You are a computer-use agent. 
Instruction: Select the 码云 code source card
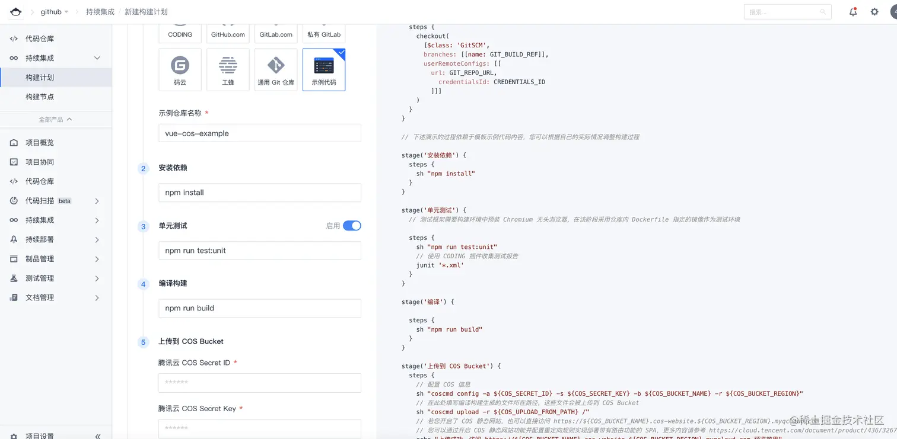180,70
